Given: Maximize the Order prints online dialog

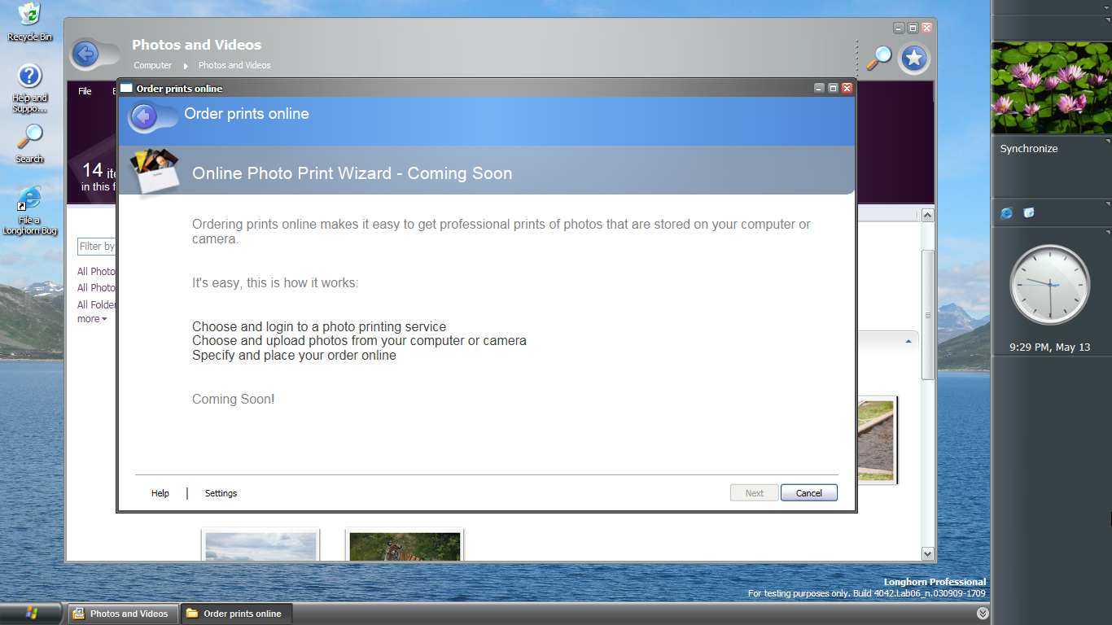Looking at the screenshot, I should pos(833,88).
